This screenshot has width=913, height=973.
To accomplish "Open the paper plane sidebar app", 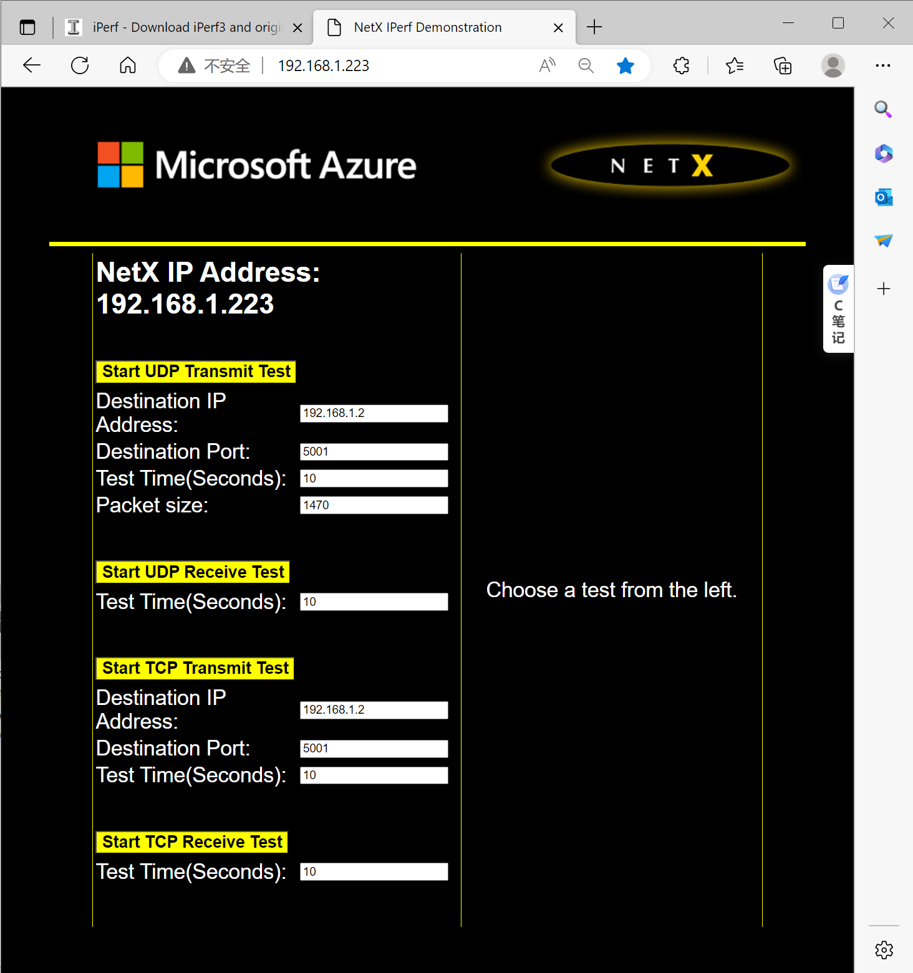I will pos(883,241).
